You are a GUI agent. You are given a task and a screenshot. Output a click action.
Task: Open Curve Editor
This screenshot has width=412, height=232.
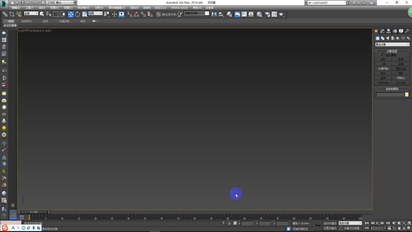point(244,14)
